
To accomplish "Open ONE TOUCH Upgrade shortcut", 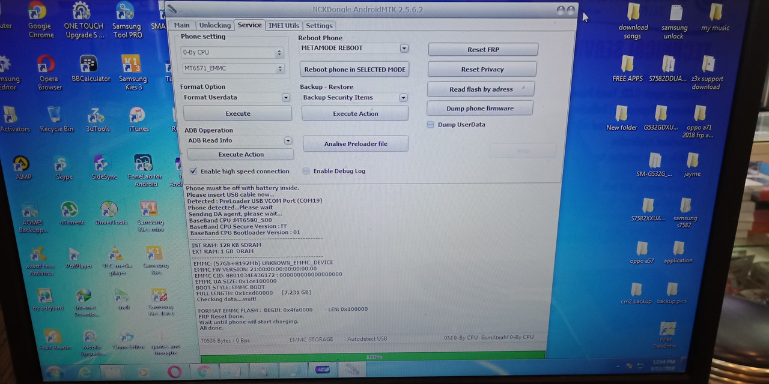I will click(84, 20).
